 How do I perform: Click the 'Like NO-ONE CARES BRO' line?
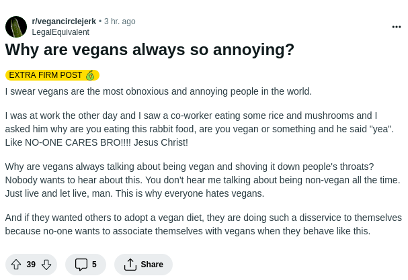96,142
